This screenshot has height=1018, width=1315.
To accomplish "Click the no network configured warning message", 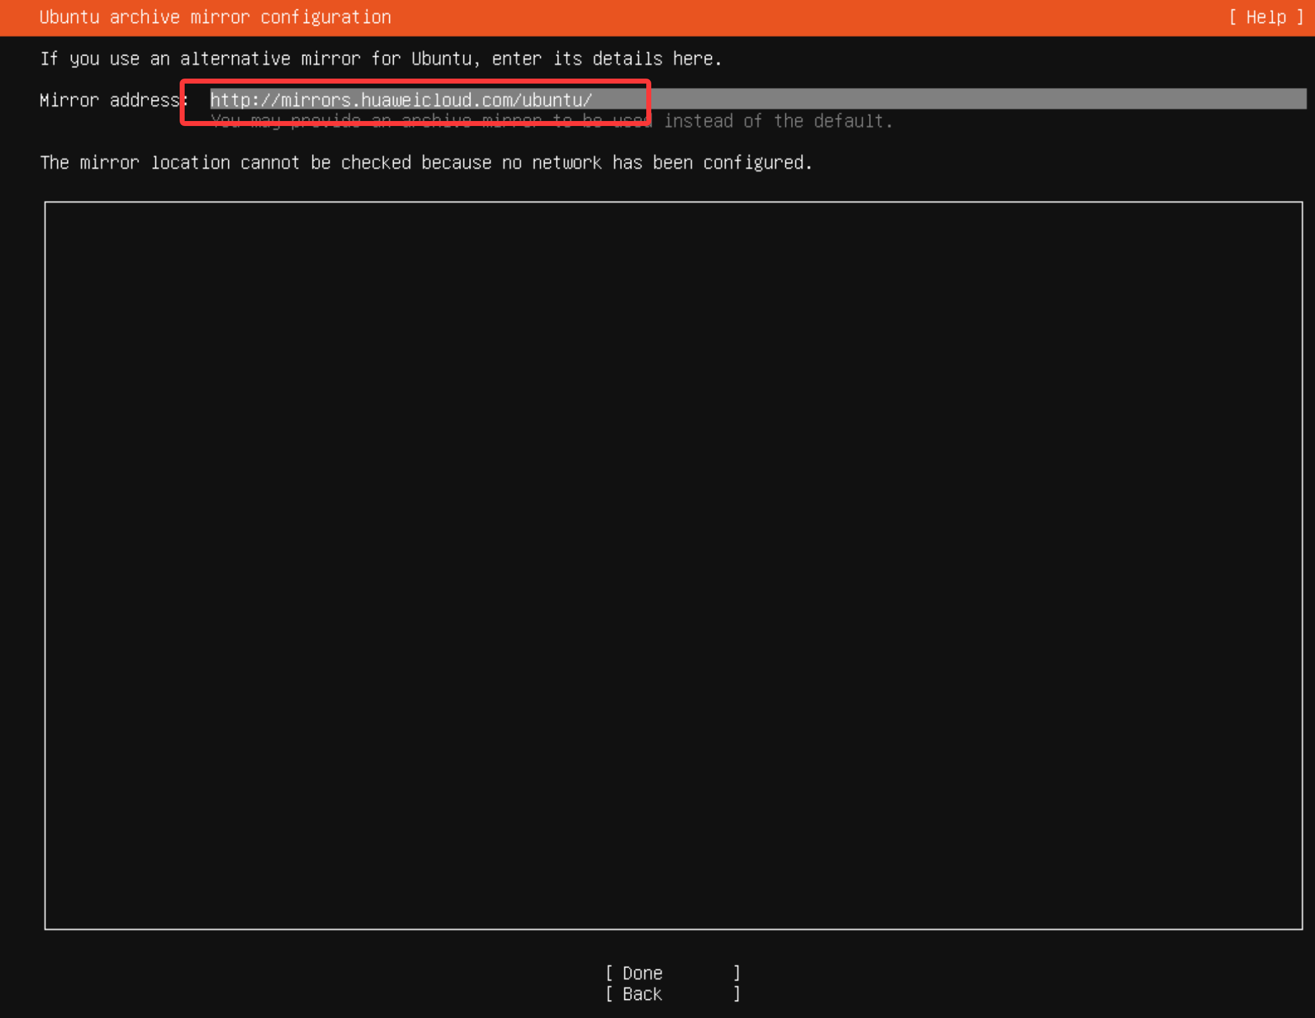I will coord(426,163).
